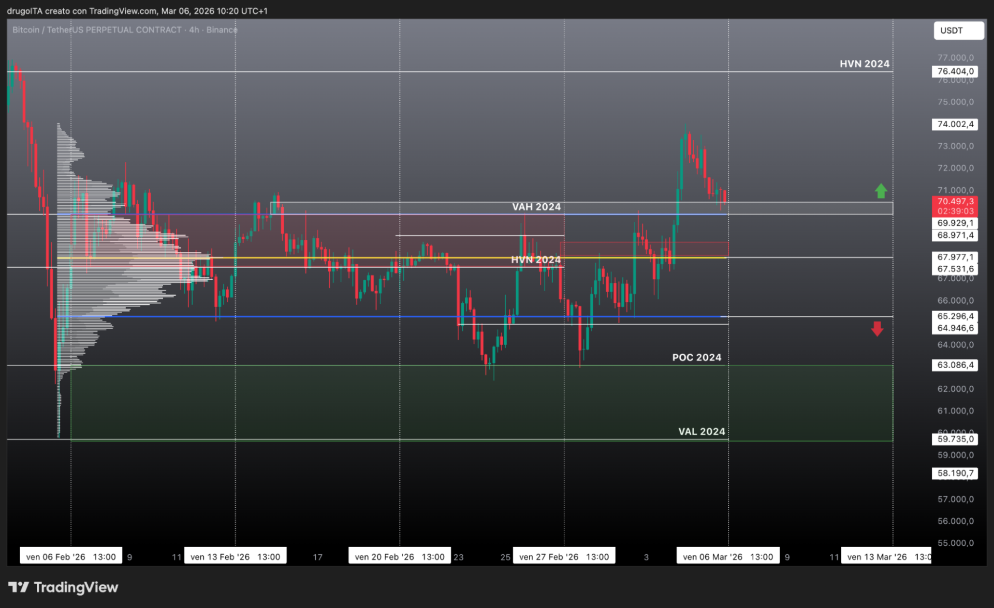The height and width of the screenshot is (608, 994).
Task: Click the 17 tick on the time axis
Action: (x=317, y=557)
